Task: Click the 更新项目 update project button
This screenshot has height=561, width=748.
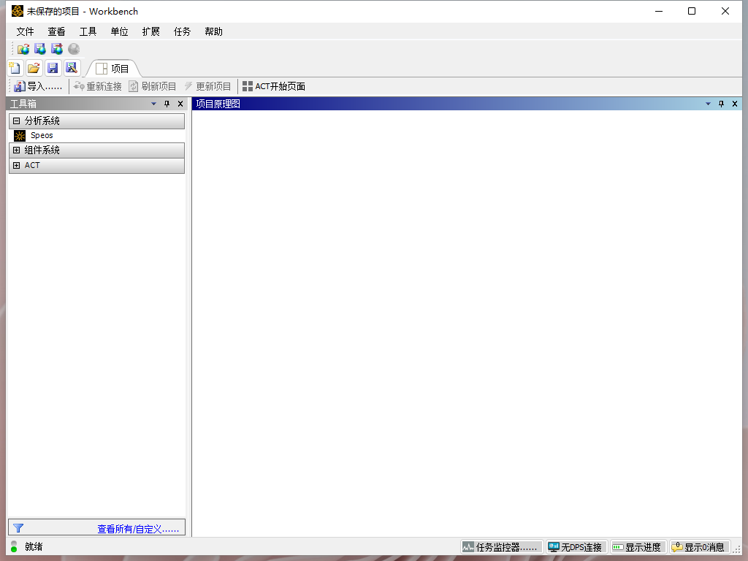Action: (x=207, y=86)
